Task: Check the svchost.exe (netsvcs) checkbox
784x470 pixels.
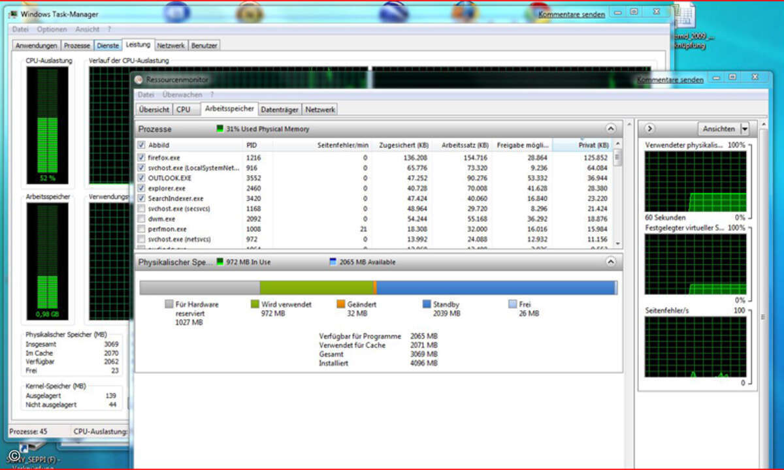Action: click(142, 240)
